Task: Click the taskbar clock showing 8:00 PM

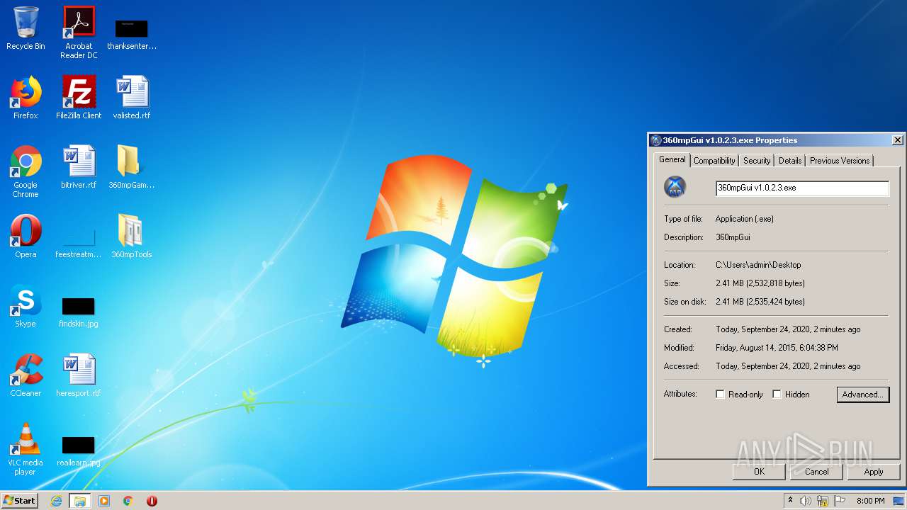Action: tap(870, 501)
